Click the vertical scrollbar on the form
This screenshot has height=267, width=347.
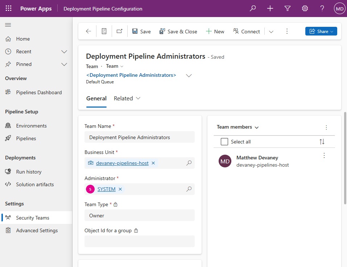pyautogui.click(x=345, y=158)
